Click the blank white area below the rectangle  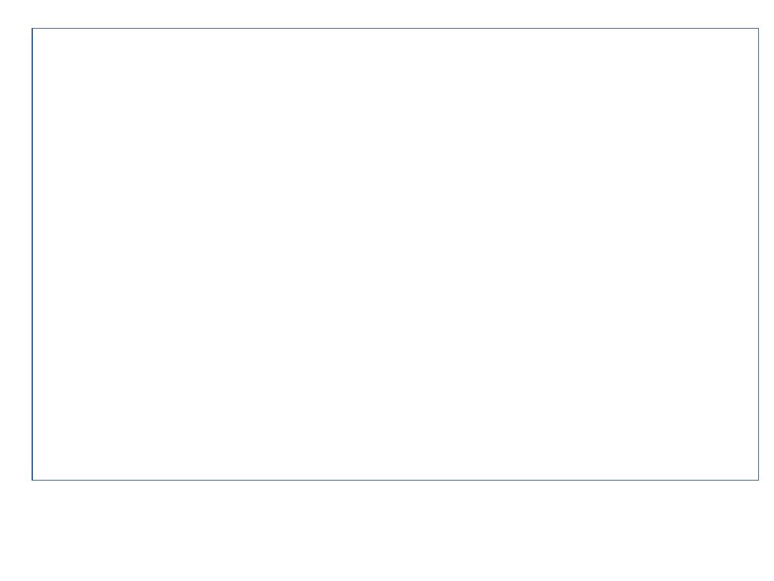[x=395, y=531]
